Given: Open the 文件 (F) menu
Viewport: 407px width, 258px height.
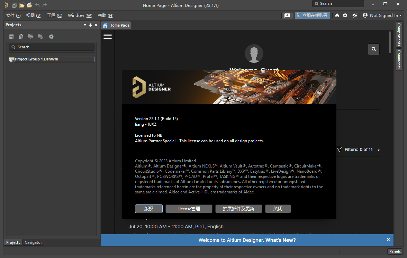Looking at the screenshot, I should [13, 16].
